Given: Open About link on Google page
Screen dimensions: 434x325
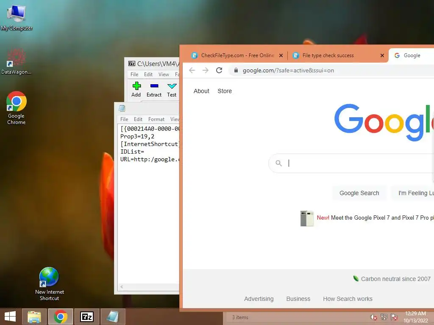Looking at the screenshot, I should 201,91.
